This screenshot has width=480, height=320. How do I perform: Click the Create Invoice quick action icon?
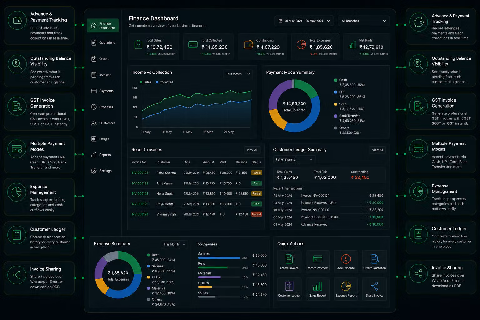coord(289,259)
